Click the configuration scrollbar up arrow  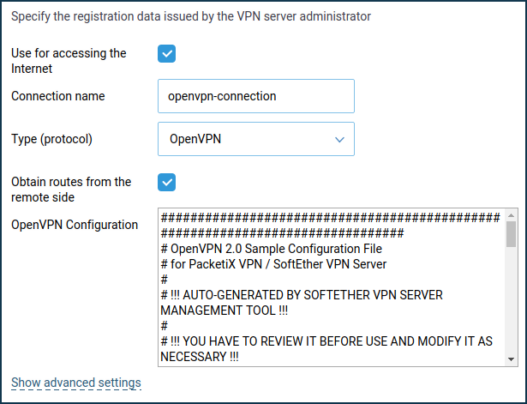(x=511, y=215)
